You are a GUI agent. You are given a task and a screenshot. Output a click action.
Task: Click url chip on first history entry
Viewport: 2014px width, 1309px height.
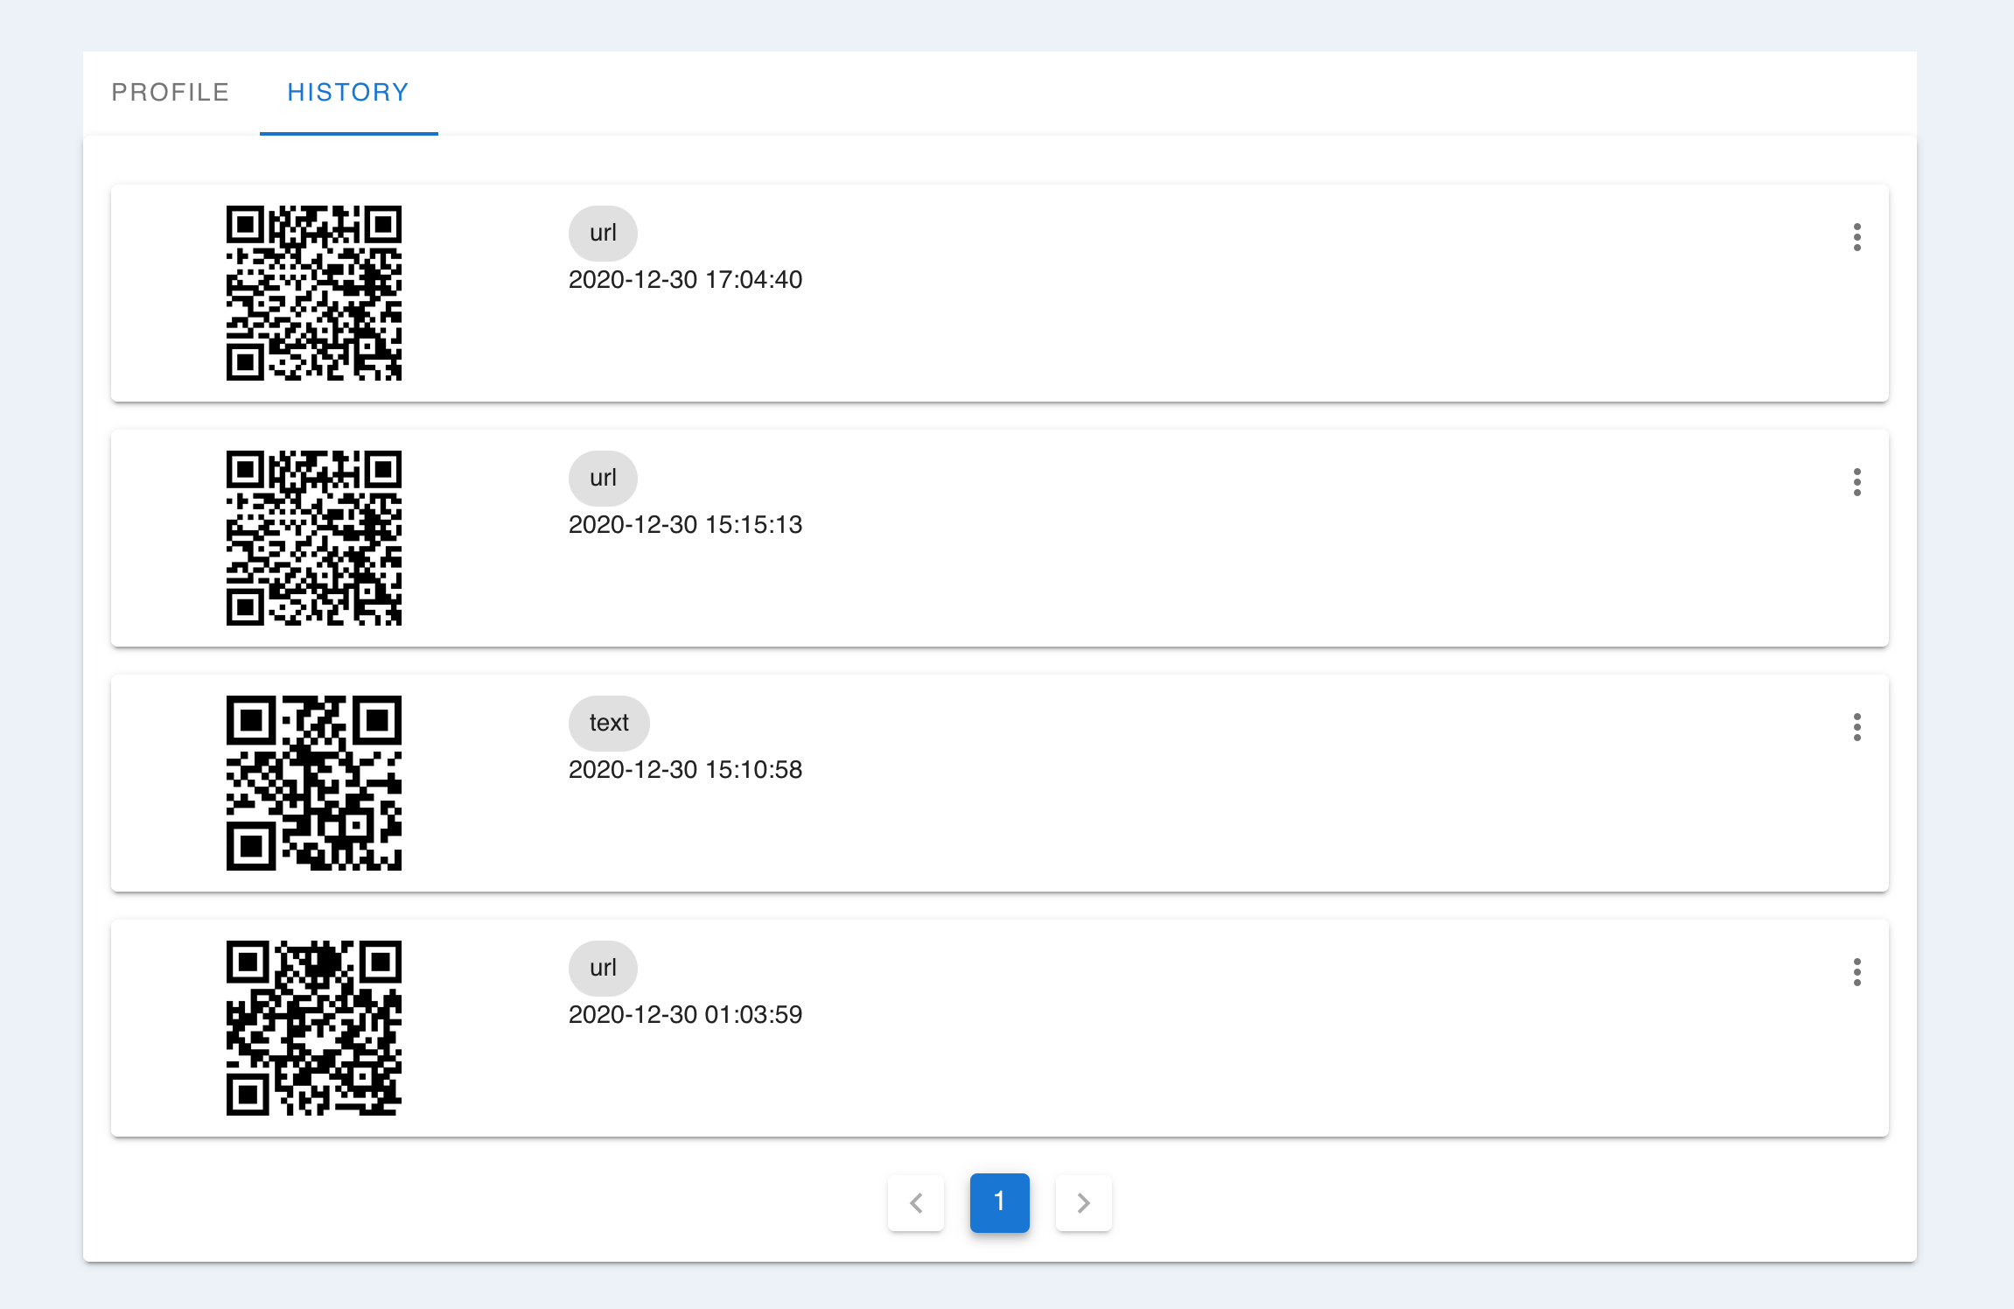pyautogui.click(x=603, y=234)
